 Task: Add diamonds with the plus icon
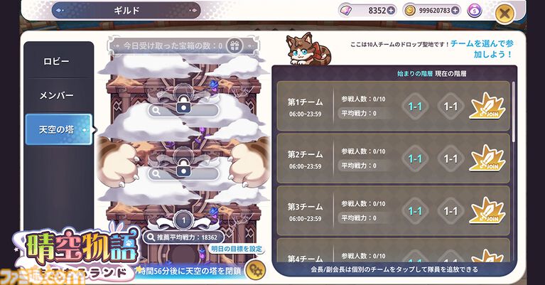(392, 11)
